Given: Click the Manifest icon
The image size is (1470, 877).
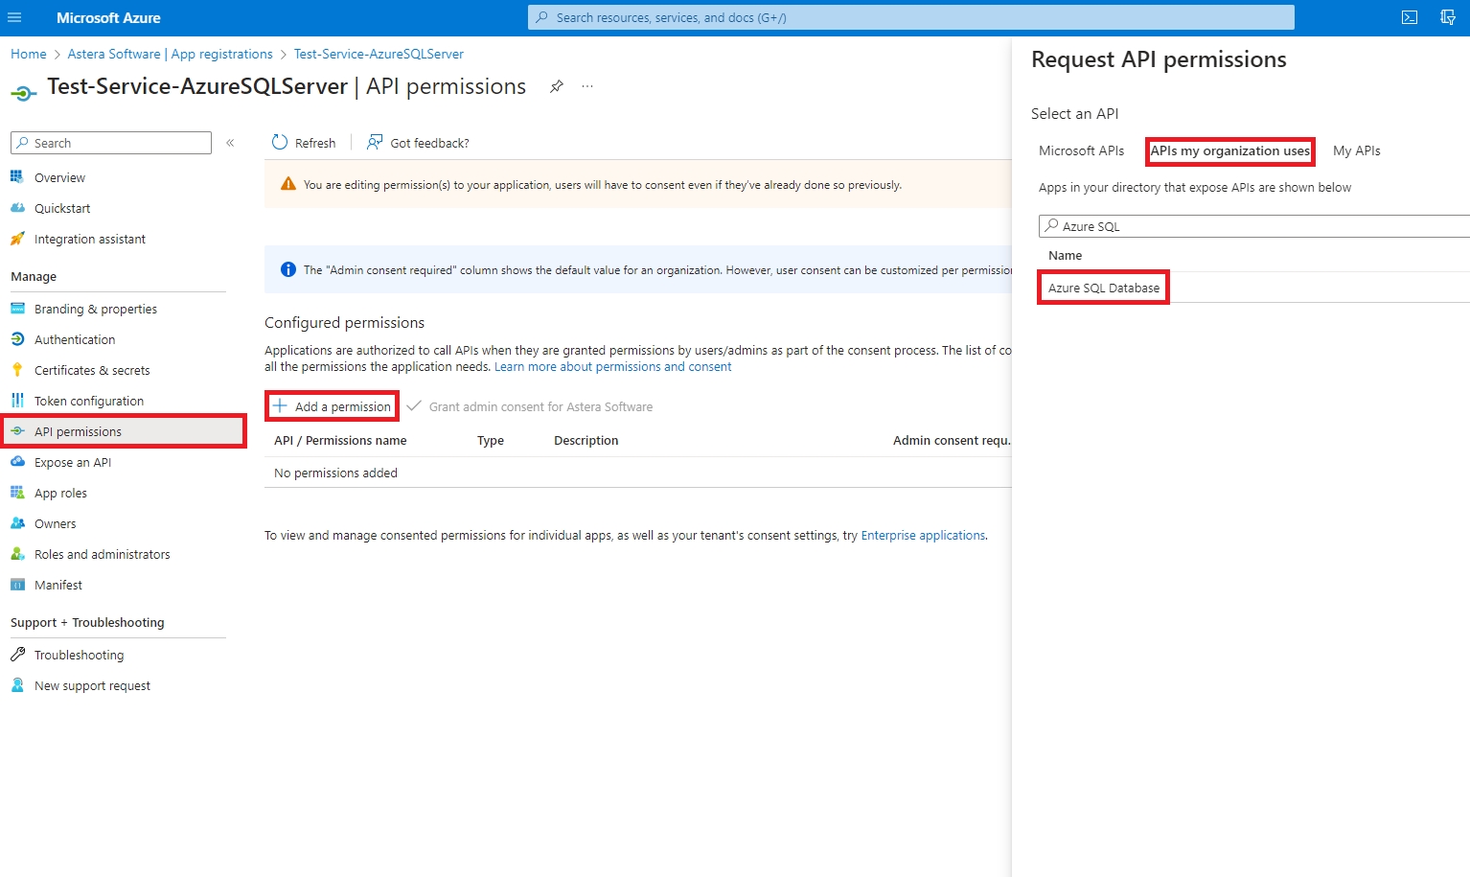Looking at the screenshot, I should (17, 585).
